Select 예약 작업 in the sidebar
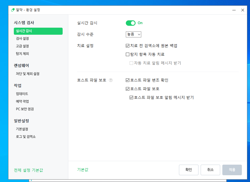Screen dimensions: 250x182 pyautogui.click(x=22, y=101)
